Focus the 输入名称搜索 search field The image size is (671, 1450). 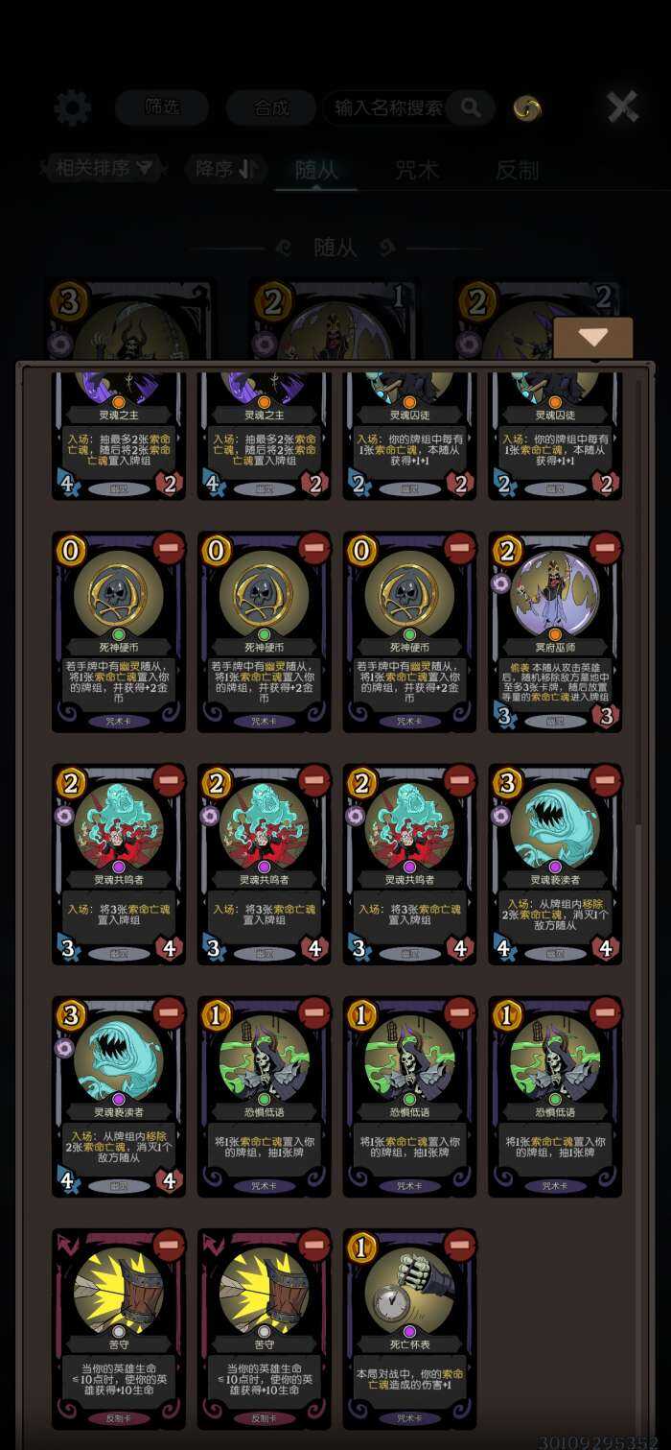388,107
